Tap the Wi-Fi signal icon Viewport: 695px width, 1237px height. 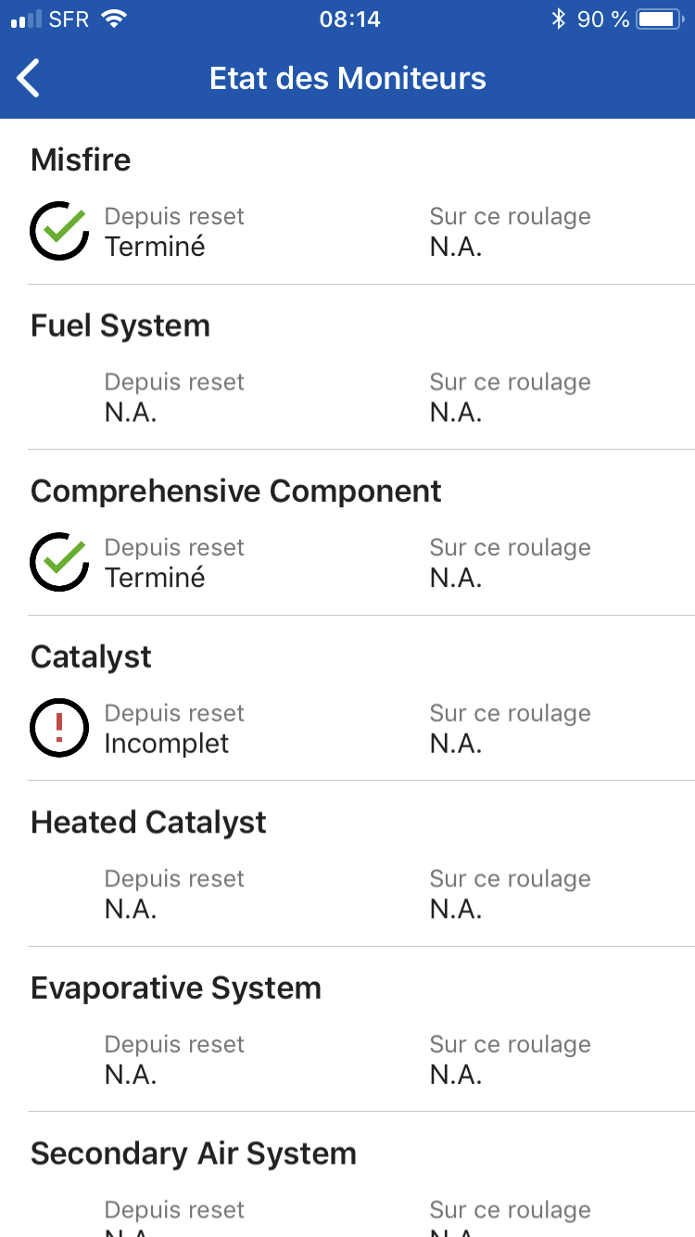[114, 19]
